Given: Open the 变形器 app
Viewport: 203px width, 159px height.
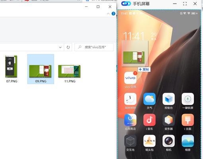Looking at the screenshot, I should pyautogui.click(x=168, y=120).
